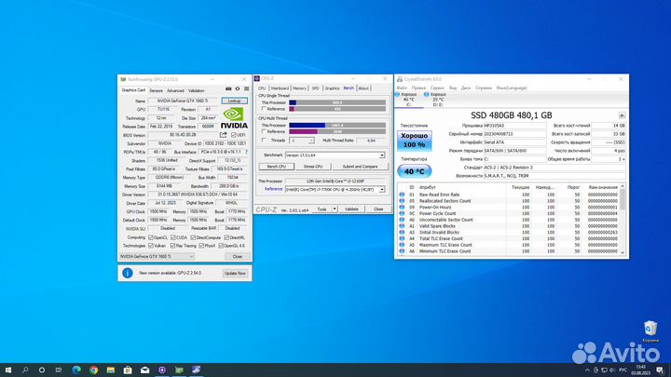Screen dimensions: 671x377
Task: Switch to the Advanced tab in GPU-Z
Action: point(175,90)
